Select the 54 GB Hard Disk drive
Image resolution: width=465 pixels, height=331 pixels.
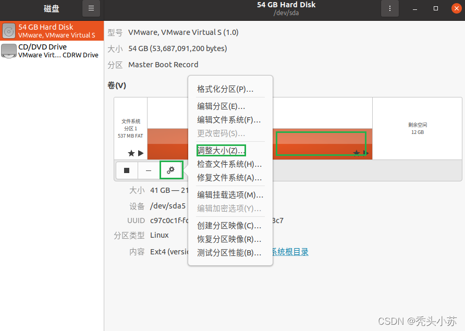[52, 31]
